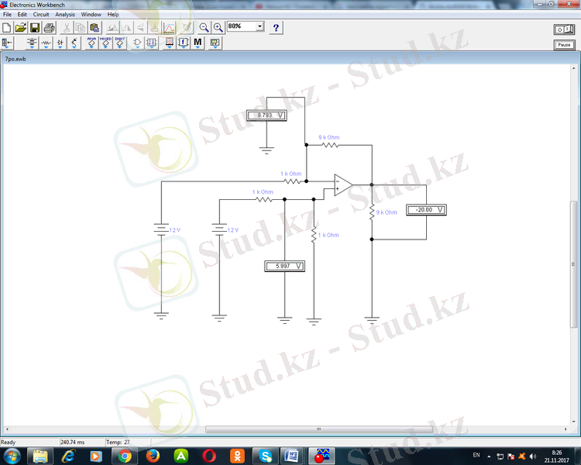Open the Transistors parts bin

(x=74, y=43)
